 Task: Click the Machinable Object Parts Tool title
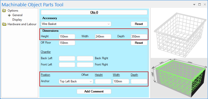coord(33,5)
